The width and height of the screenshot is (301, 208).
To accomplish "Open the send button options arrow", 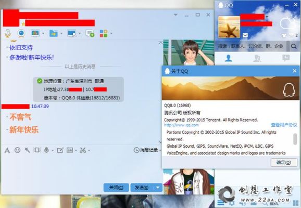I will click(158, 188).
